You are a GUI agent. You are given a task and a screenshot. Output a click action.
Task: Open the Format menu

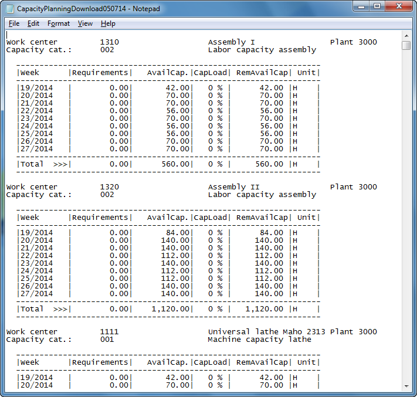pyautogui.click(x=59, y=23)
